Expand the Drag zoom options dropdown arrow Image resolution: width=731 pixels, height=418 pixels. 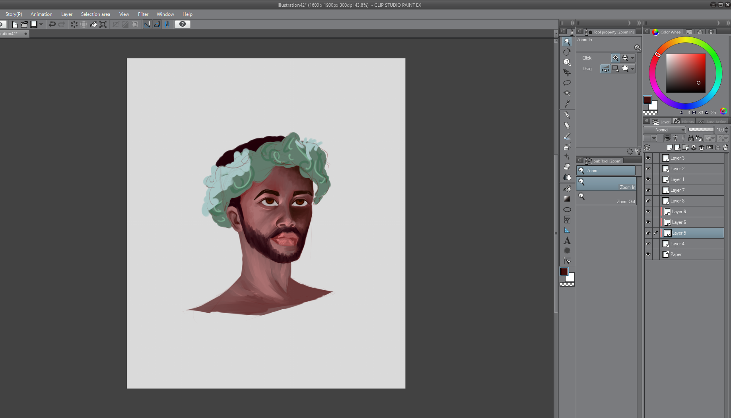tap(632, 69)
